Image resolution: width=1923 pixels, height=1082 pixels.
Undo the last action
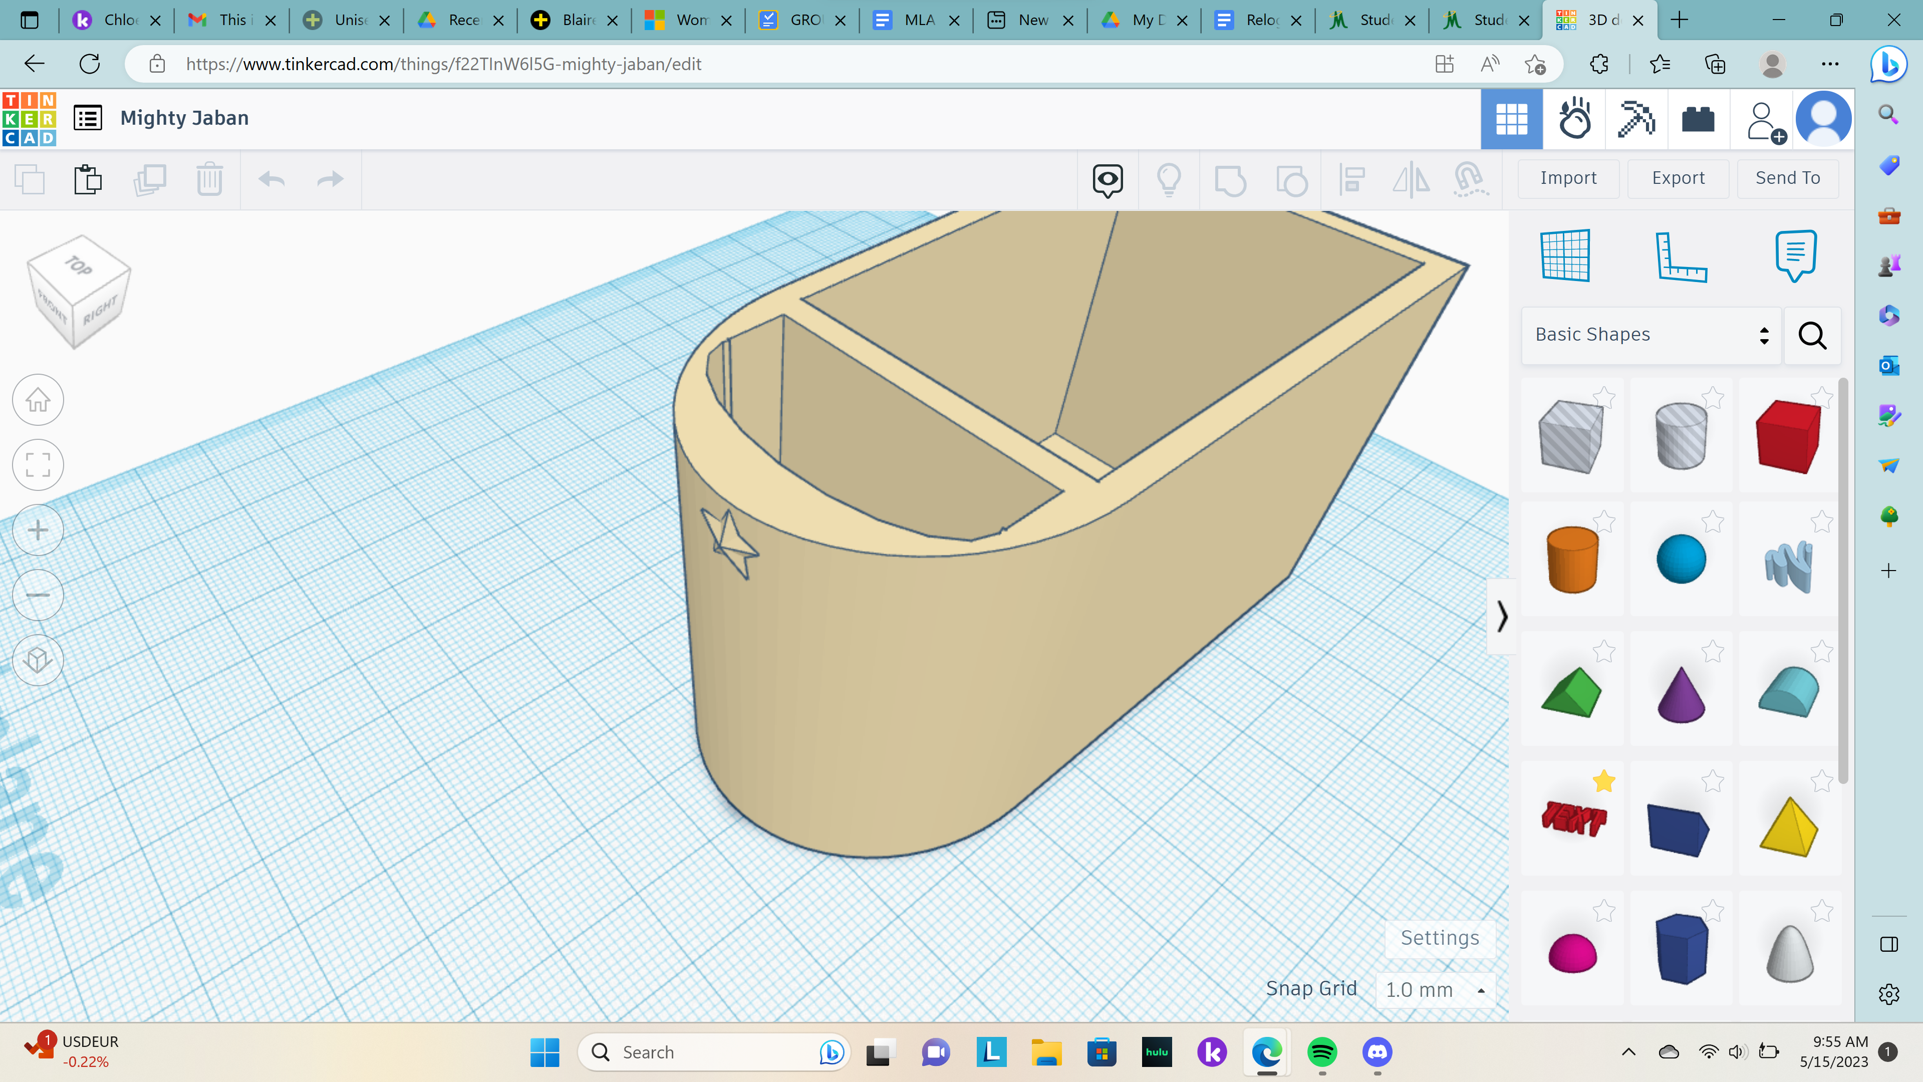pos(271,179)
